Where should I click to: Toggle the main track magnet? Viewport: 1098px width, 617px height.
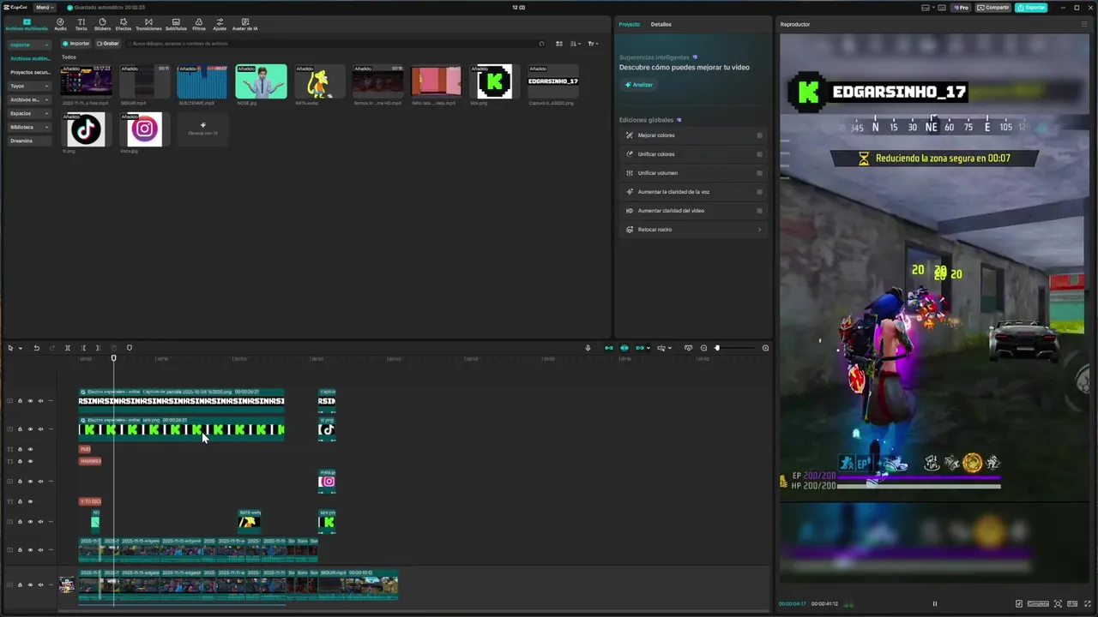609,348
